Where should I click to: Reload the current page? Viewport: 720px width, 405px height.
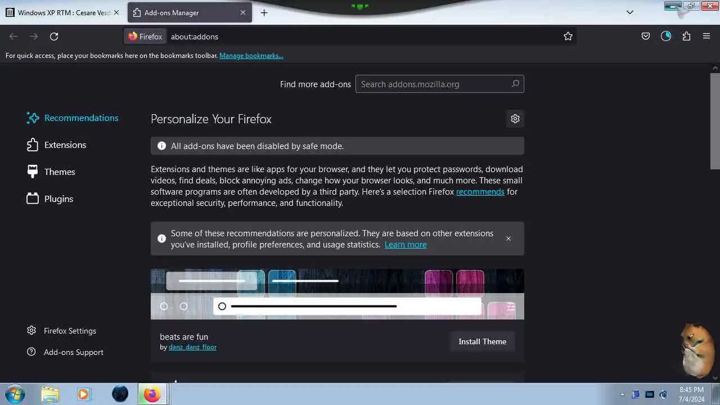tap(54, 37)
